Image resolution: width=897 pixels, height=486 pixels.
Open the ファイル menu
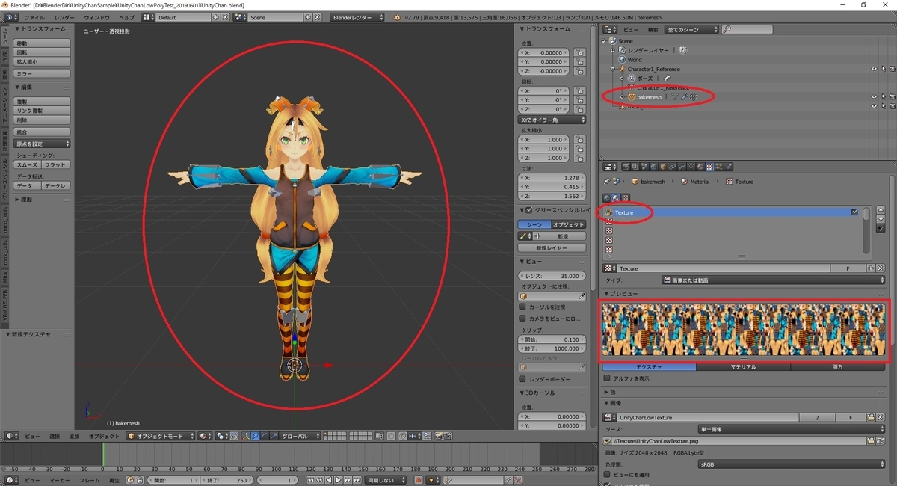click(34, 16)
